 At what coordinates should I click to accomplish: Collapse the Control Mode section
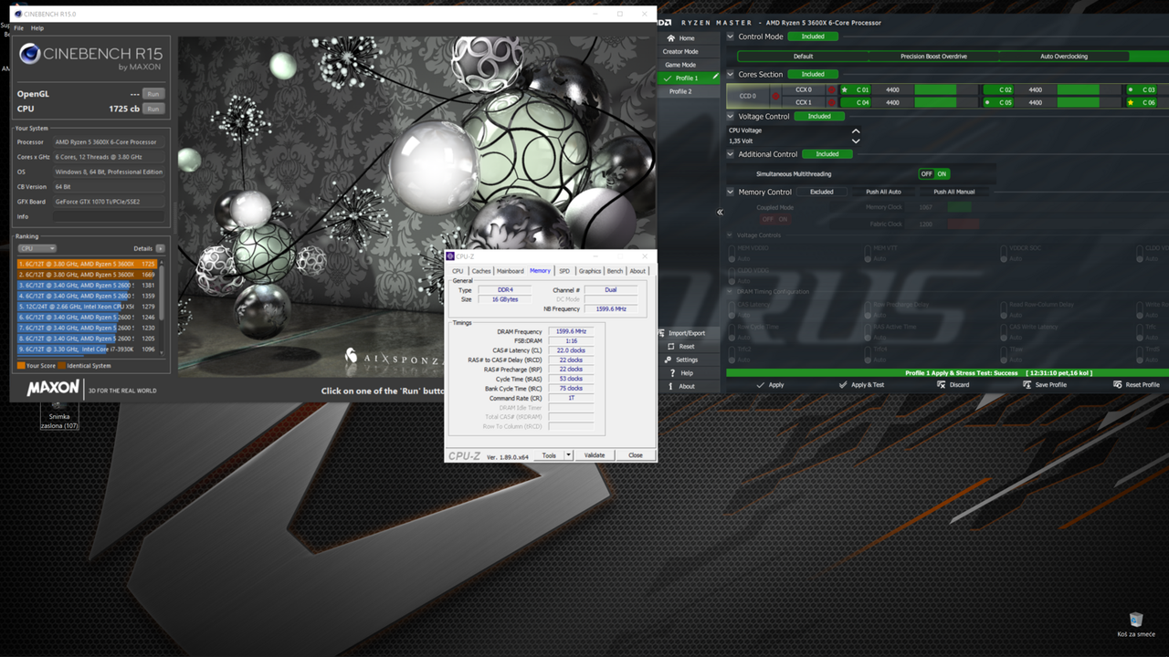(731, 36)
